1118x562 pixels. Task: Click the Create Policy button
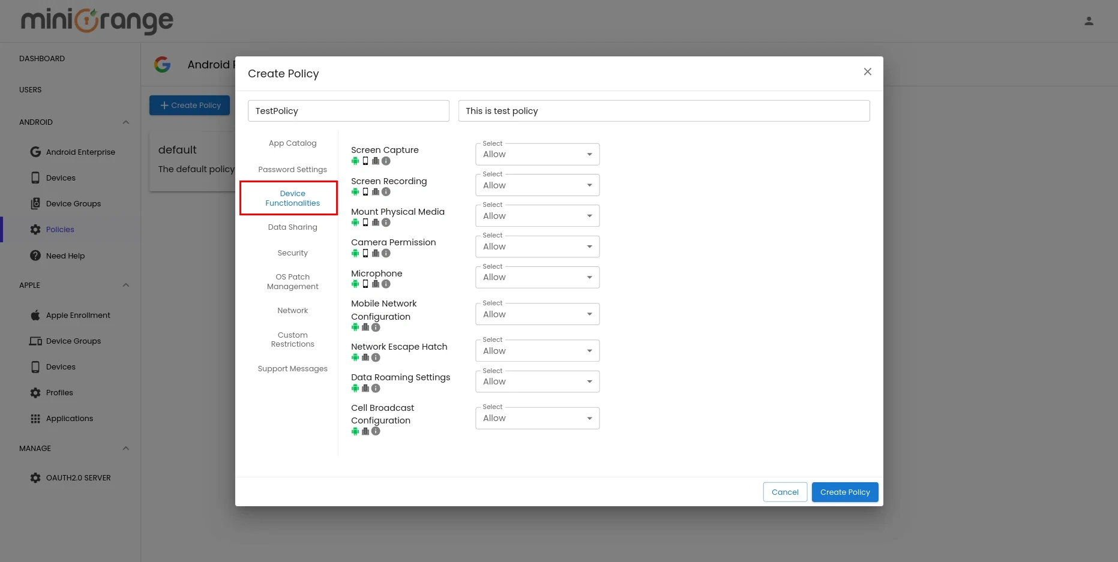[844, 492]
